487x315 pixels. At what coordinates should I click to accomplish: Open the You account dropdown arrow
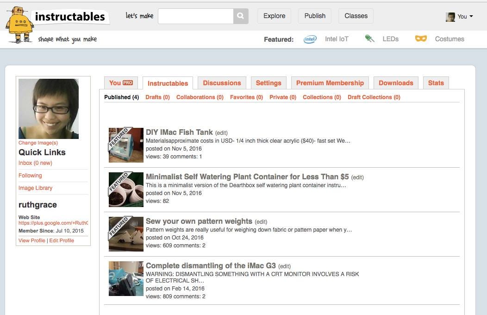471,16
